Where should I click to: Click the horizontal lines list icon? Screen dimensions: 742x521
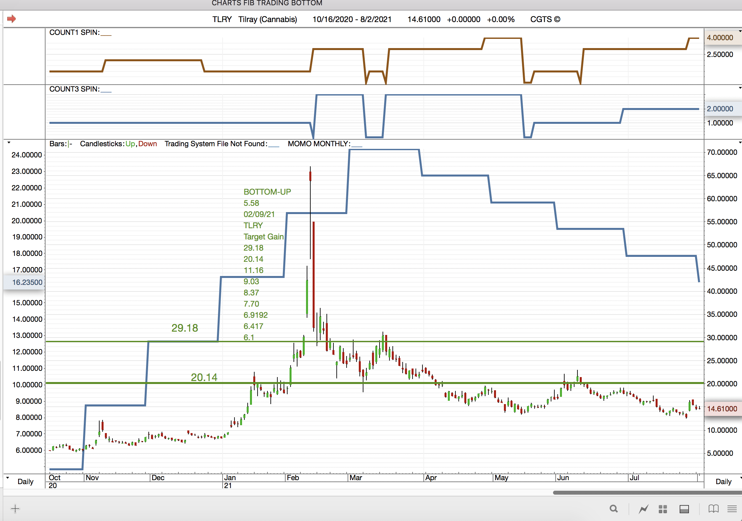point(732,509)
